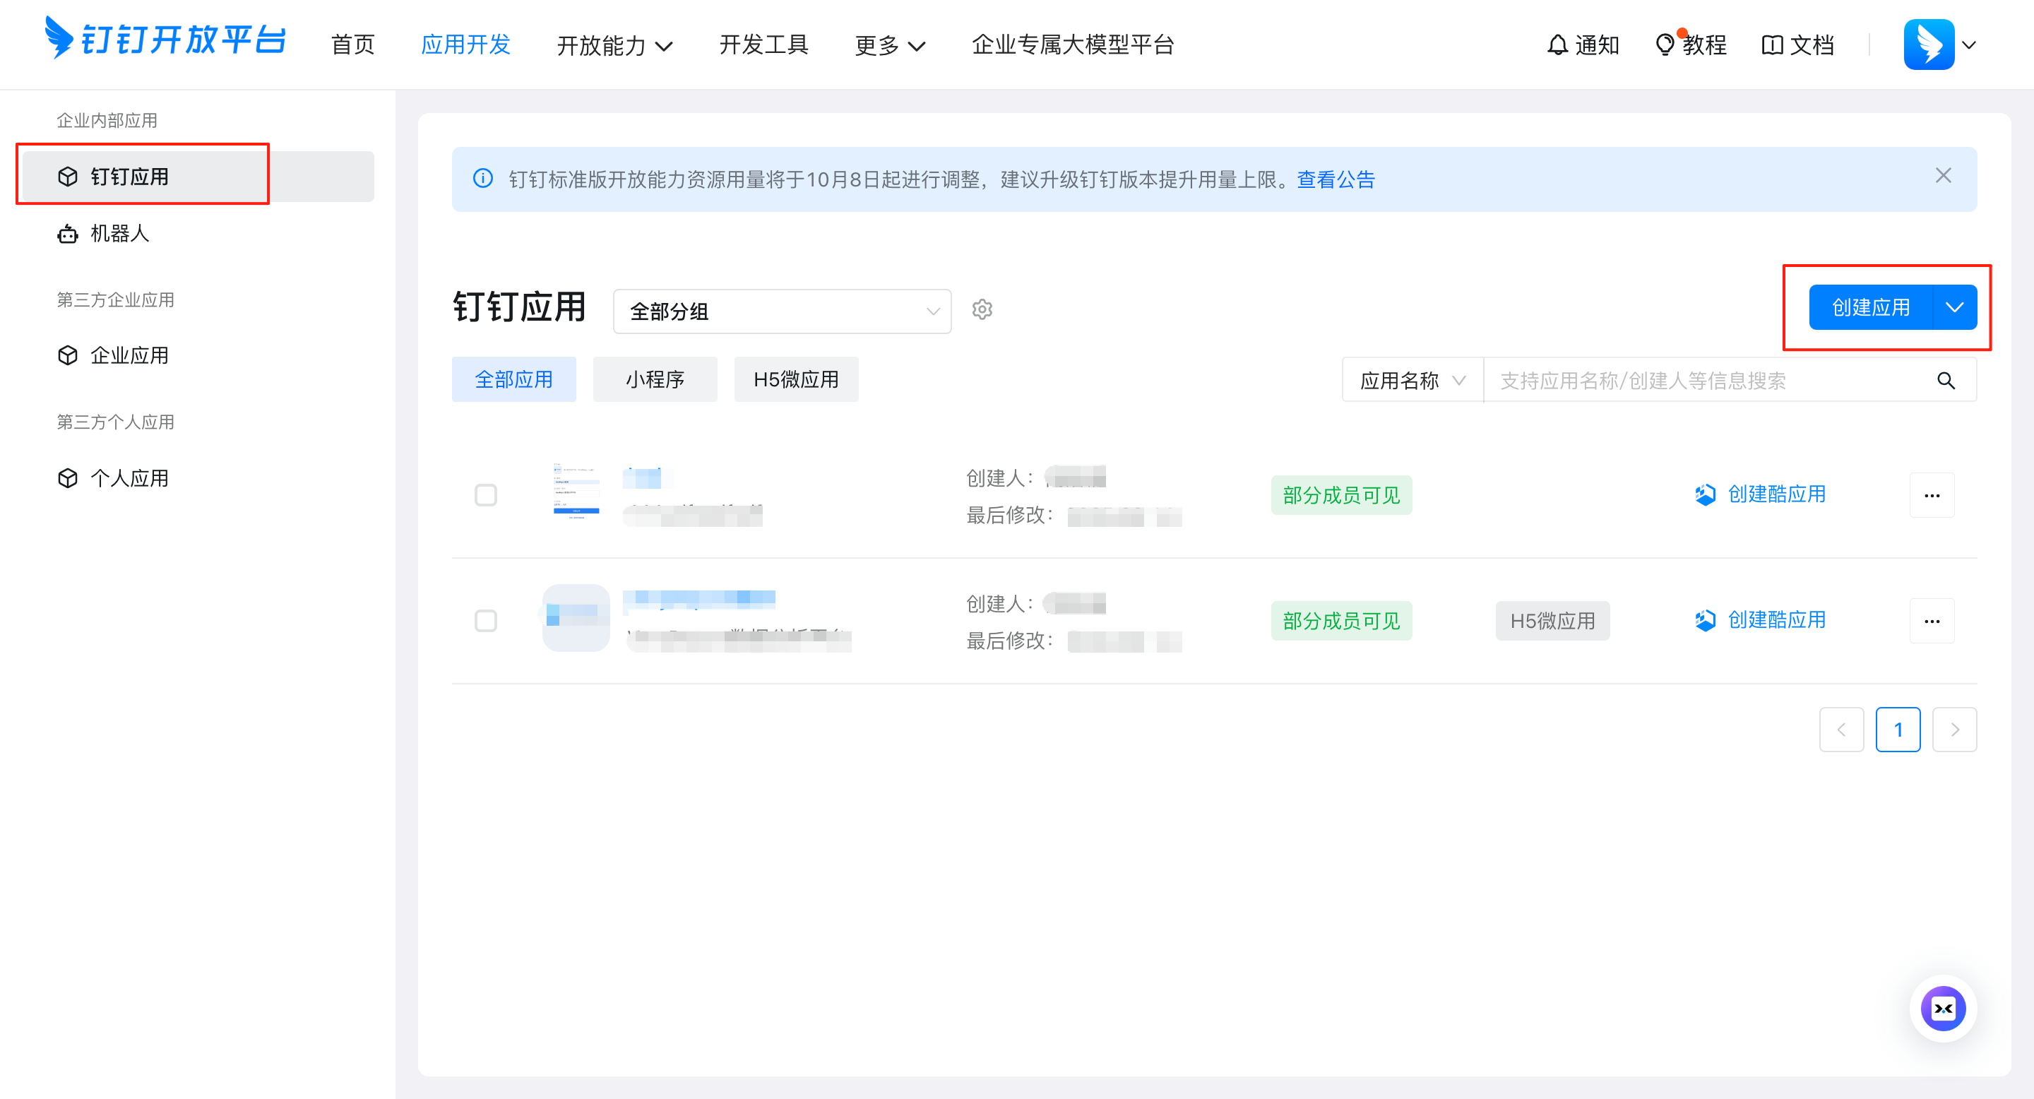Go to next page arrow
The image size is (2034, 1099).
click(x=1954, y=730)
